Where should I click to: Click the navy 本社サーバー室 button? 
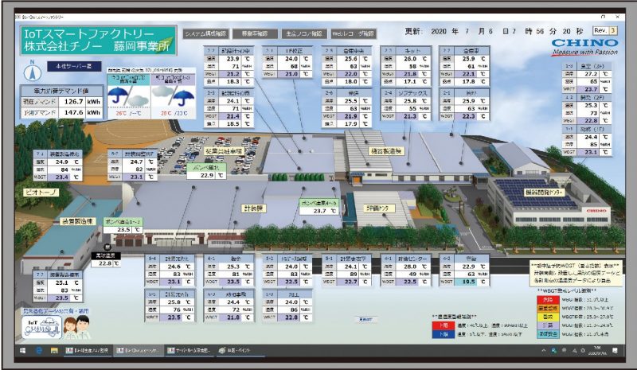pyautogui.click(x=74, y=66)
